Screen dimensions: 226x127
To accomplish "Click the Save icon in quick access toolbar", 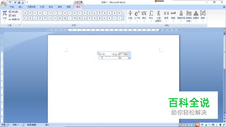I will click(x=19, y=2).
